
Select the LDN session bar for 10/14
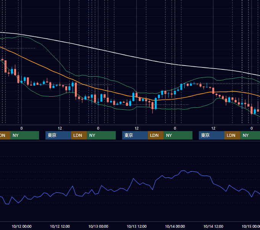tap(232, 135)
